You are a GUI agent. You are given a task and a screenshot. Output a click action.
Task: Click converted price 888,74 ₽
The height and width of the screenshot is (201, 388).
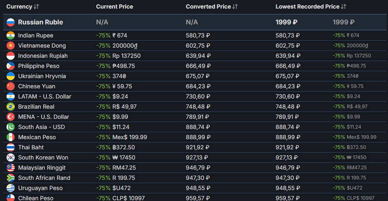pyautogui.click(x=198, y=127)
